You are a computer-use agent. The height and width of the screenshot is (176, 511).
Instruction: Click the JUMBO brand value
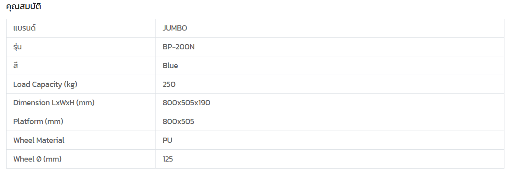175,28
